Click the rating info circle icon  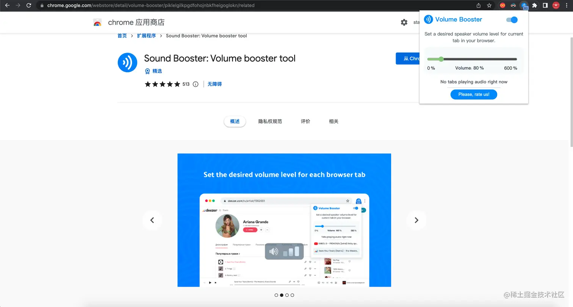click(x=196, y=84)
